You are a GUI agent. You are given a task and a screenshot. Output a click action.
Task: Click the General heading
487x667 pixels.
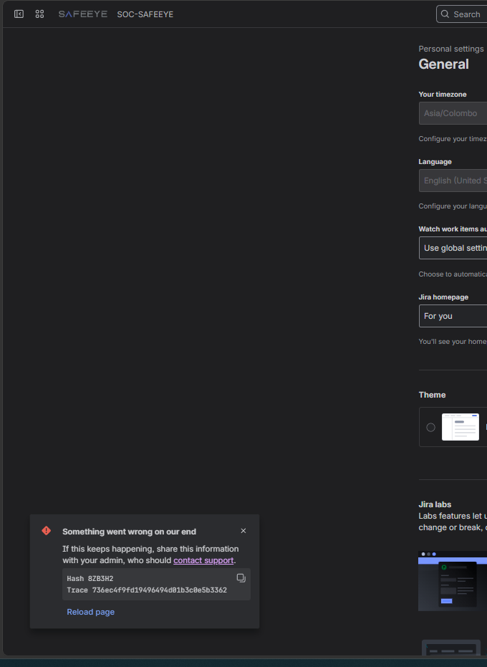pyautogui.click(x=443, y=64)
